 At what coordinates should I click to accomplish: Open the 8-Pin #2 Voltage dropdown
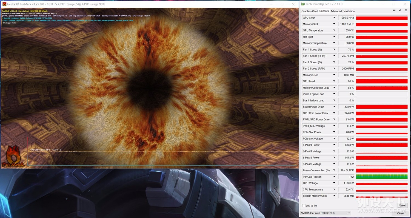pyautogui.click(x=334, y=164)
